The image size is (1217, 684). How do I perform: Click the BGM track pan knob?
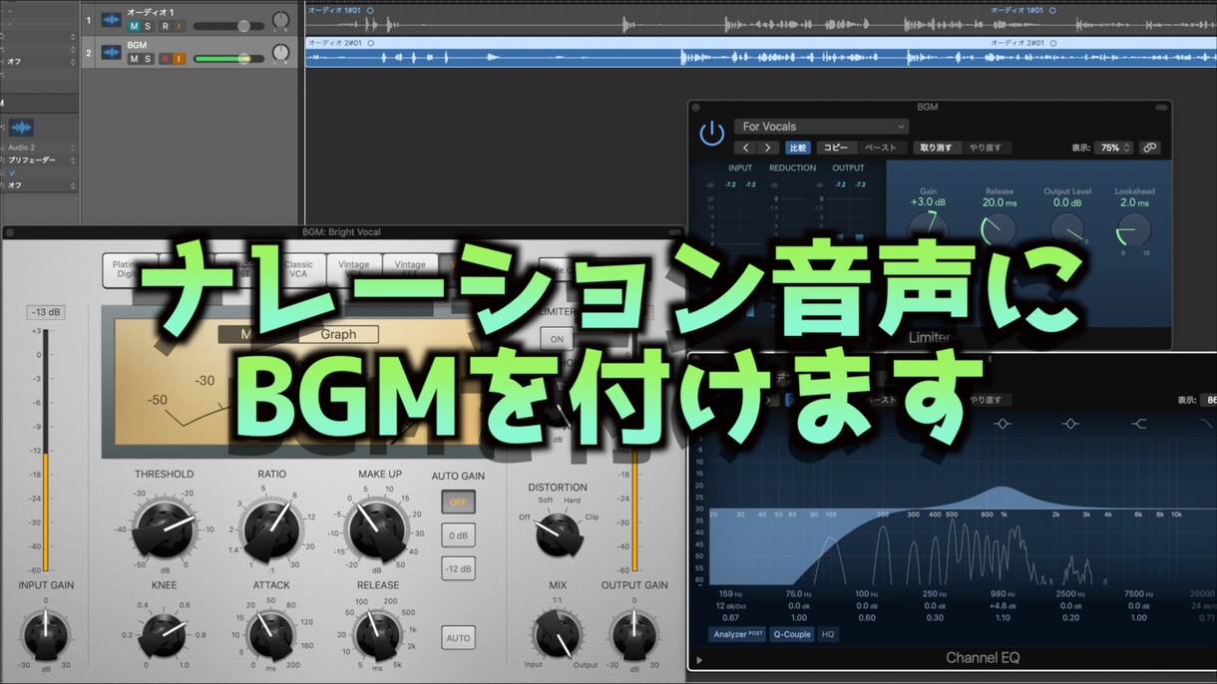click(x=281, y=53)
